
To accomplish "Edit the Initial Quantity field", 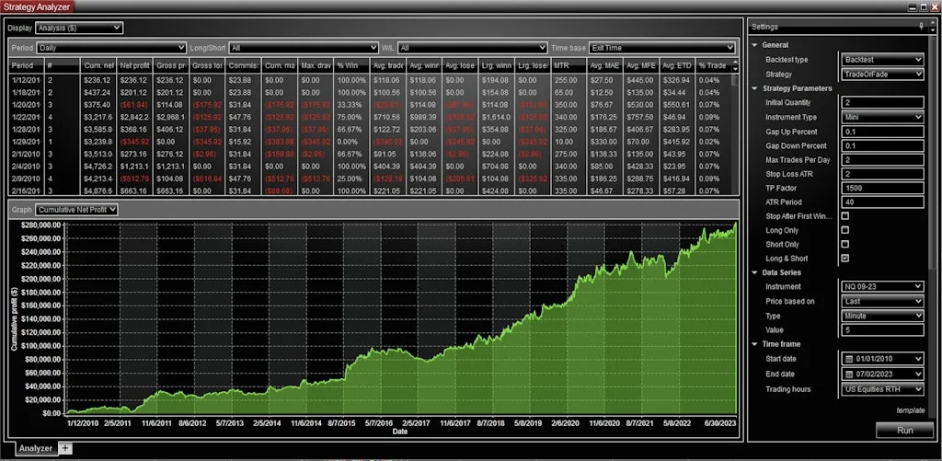I will pos(882,103).
